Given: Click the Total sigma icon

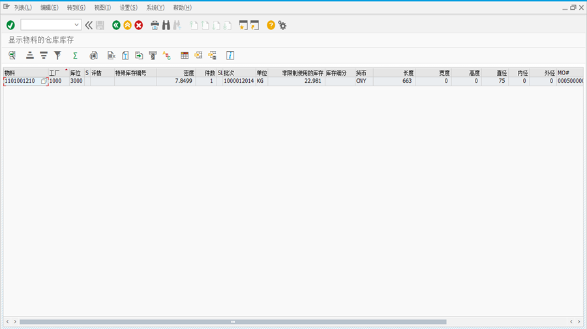Looking at the screenshot, I should coord(75,55).
